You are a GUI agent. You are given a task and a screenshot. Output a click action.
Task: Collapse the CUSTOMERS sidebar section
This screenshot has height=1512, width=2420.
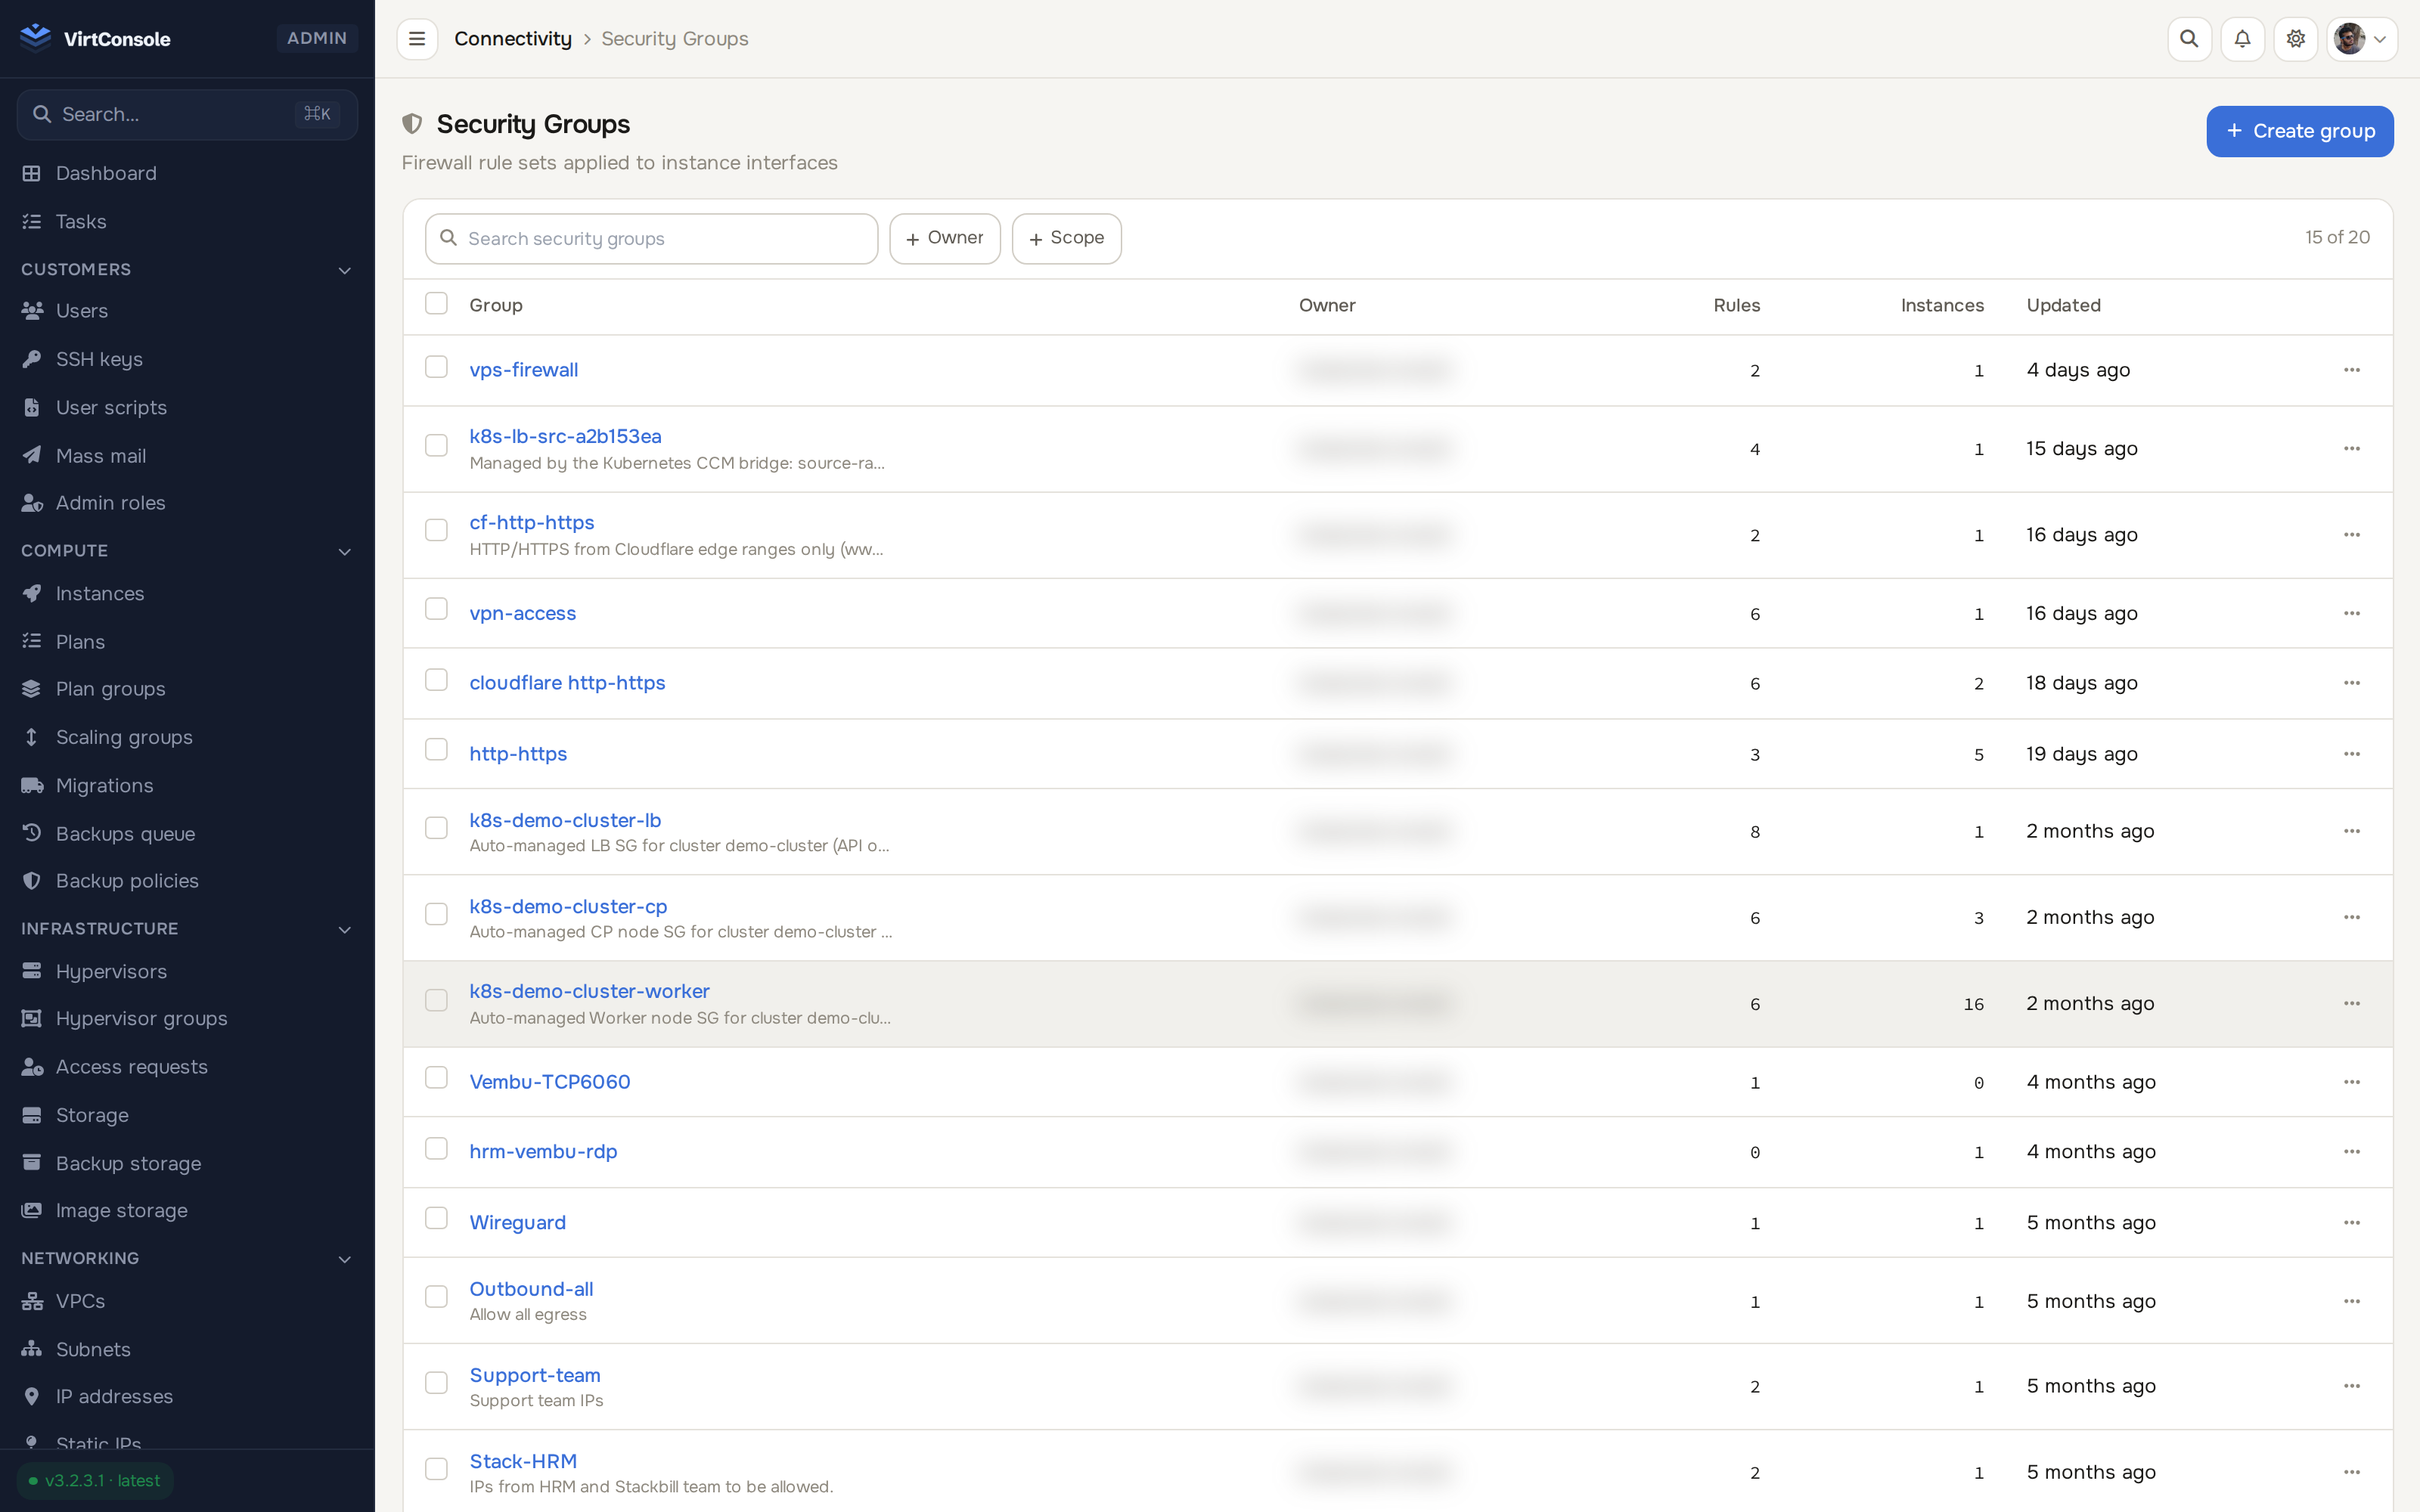344,270
